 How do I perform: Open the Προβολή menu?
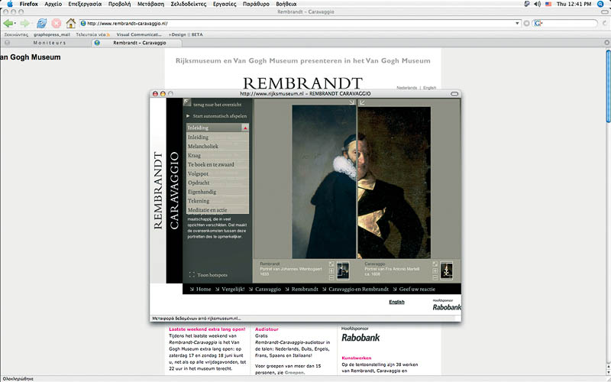click(x=120, y=4)
